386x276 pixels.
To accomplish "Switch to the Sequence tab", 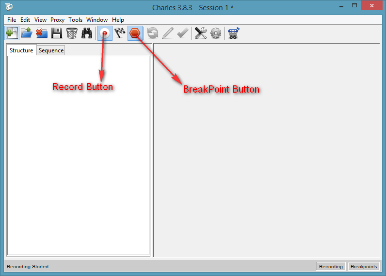I will [51, 50].
